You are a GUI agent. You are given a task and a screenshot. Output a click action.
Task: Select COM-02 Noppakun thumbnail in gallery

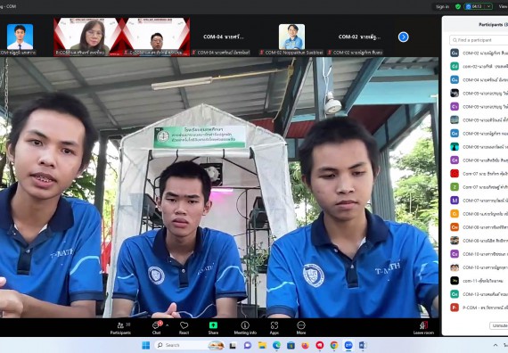pos(291,37)
